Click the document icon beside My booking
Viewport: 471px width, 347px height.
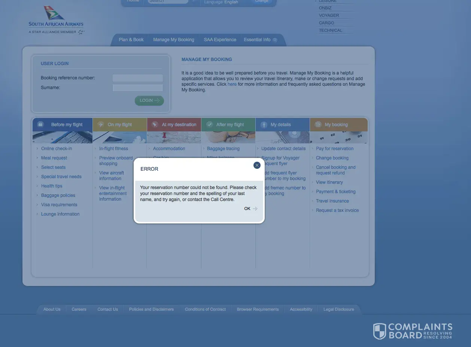[318, 125]
